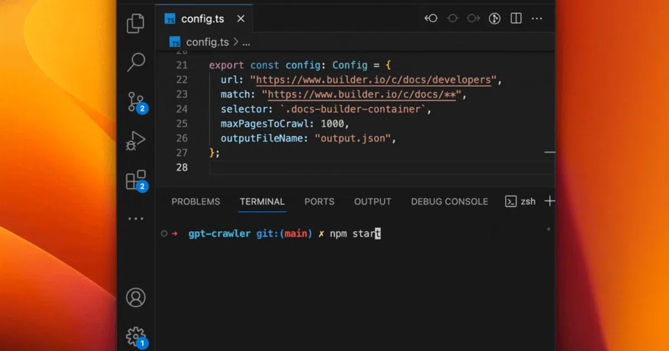
Task: Click the middle commit navigation icon
Action: coord(453,18)
